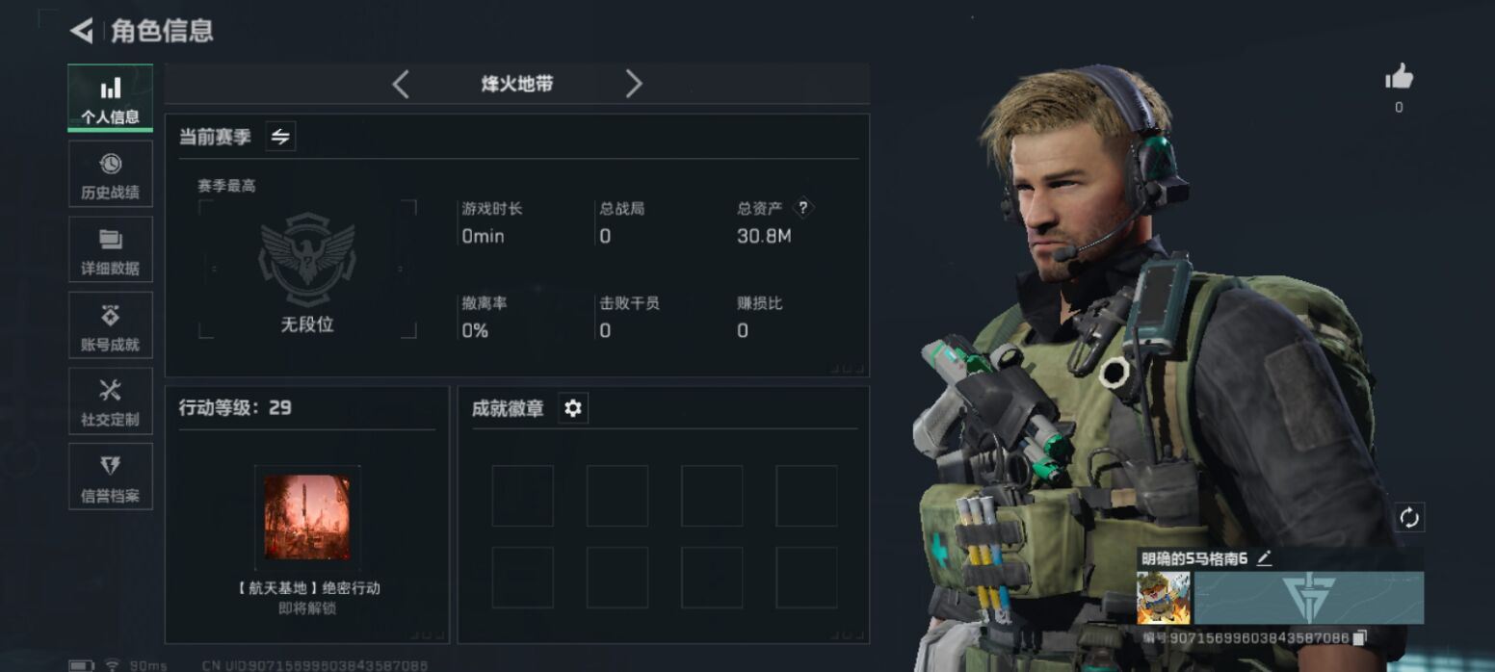Open settings gear next to 成就徽章
Image resolution: width=1495 pixels, height=672 pixels.
573,408
